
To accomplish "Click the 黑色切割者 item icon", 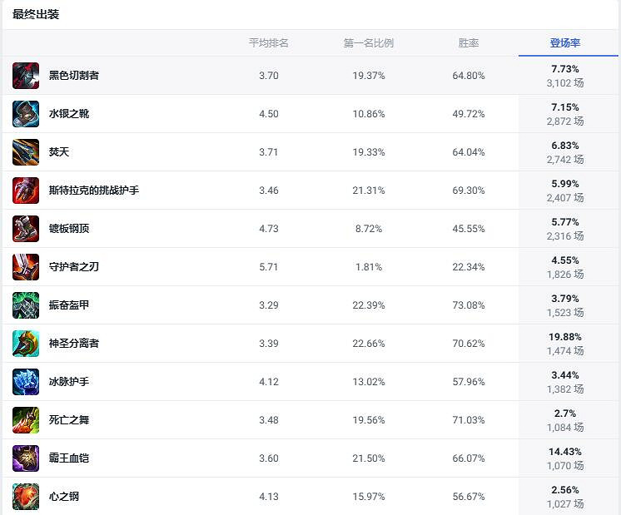I will point(26,76).
